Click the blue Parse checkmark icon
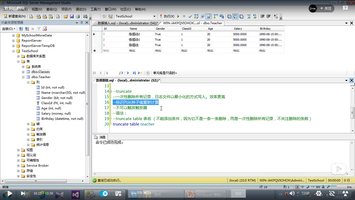The height and width of the screenshot is (200, 355). 190,16
